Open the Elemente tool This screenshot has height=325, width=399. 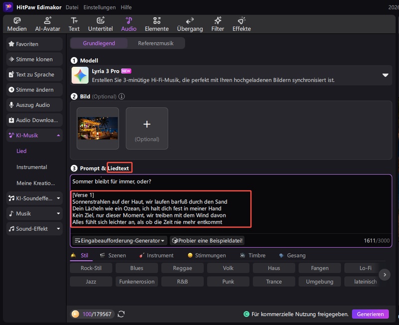point(157,24)
